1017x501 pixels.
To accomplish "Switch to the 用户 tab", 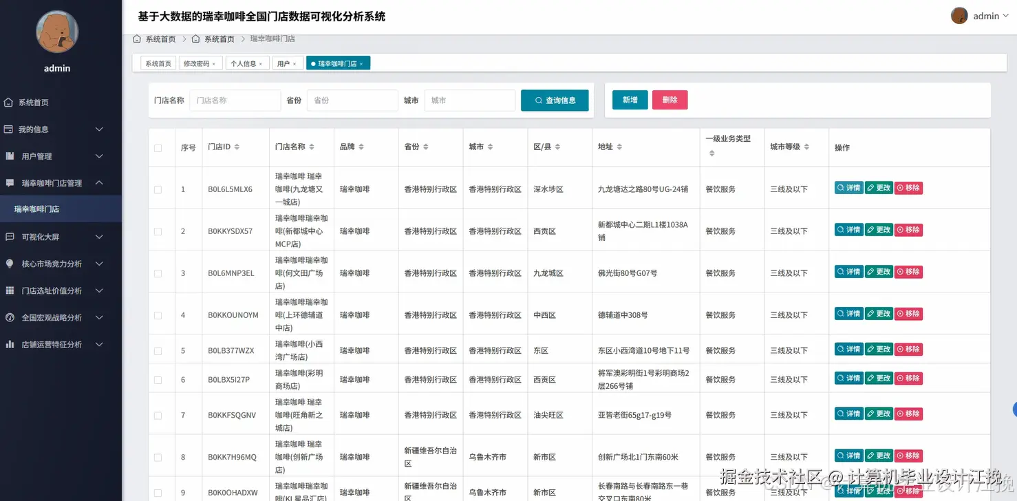I will point(287,63).
